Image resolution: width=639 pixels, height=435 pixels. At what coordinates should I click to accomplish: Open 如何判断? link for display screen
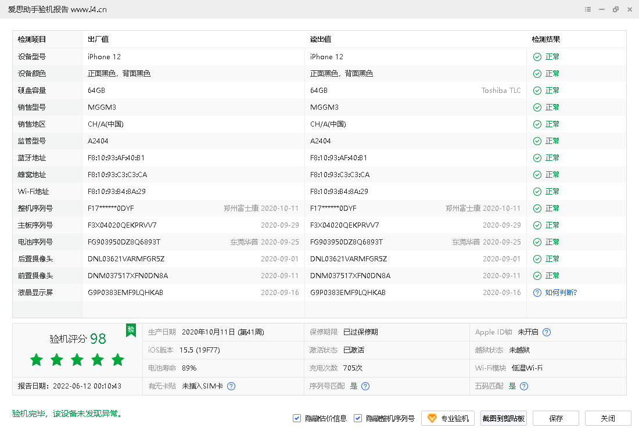pos(561,293)
